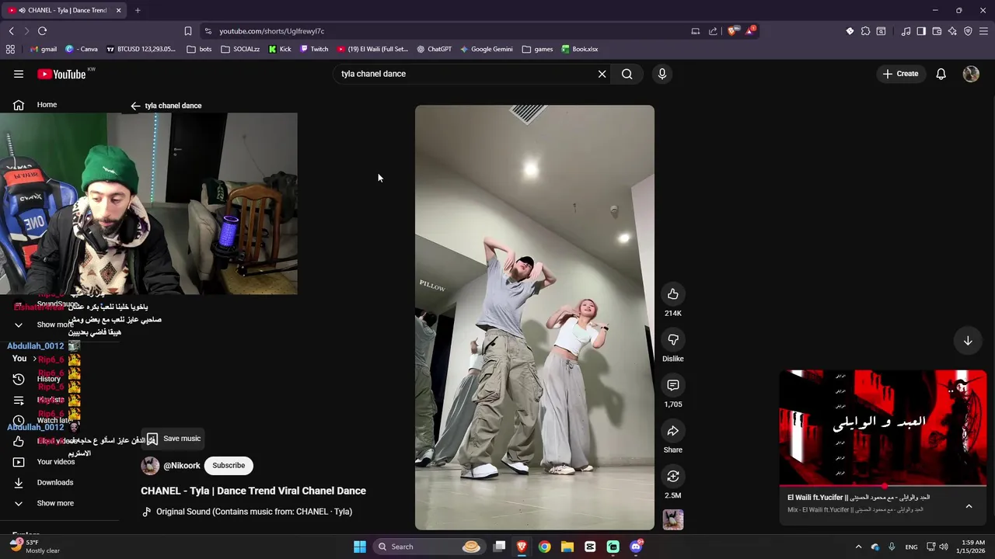Dislike the short
Image resolution: width=995 pixels, height=559 pixels.
coord(673,340)
